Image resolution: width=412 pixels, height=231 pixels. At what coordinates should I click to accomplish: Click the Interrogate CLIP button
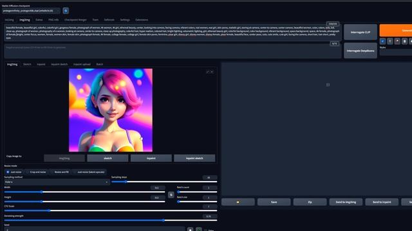pyautogui.click(x=360, y=32)
